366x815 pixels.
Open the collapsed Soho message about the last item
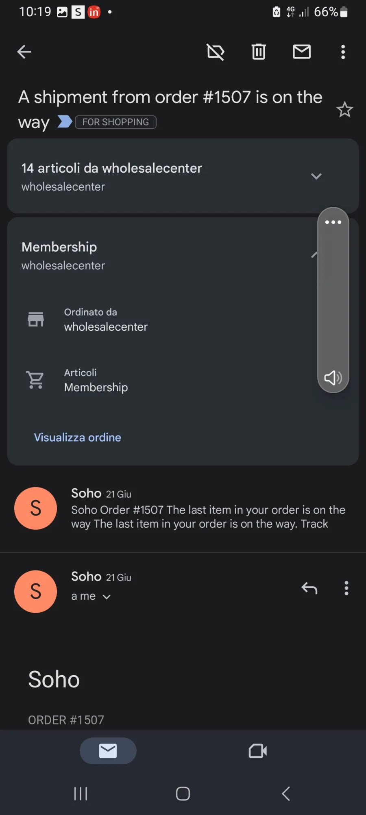pos(183,508)
